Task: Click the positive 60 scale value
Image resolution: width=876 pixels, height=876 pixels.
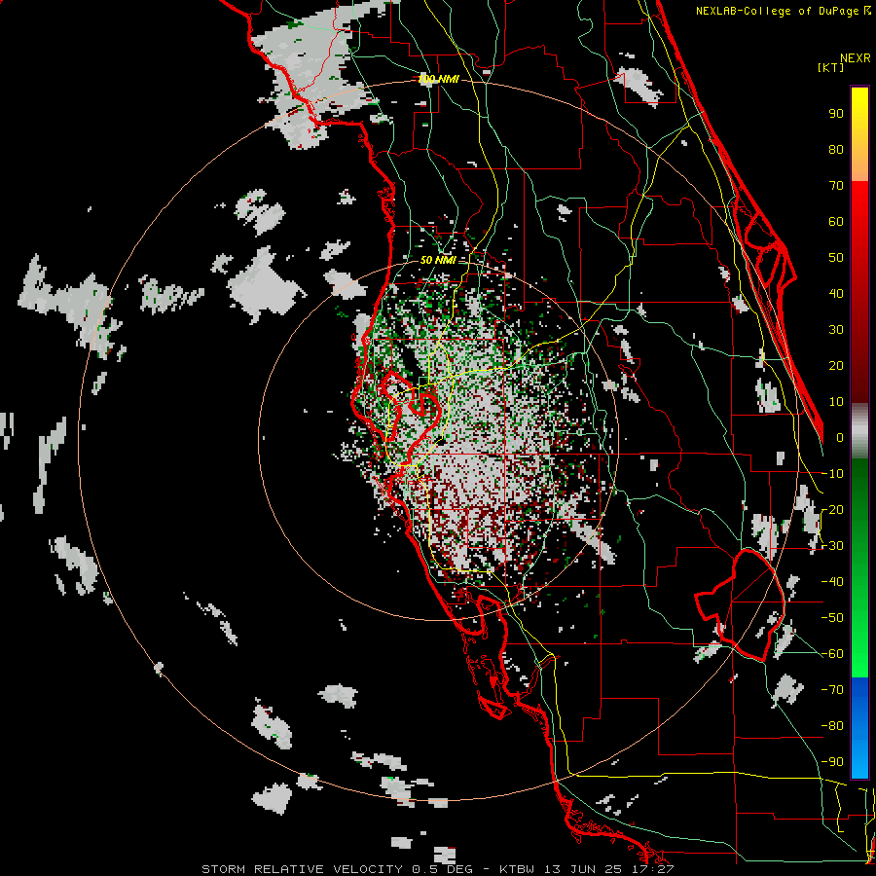Action: point(836,222)
